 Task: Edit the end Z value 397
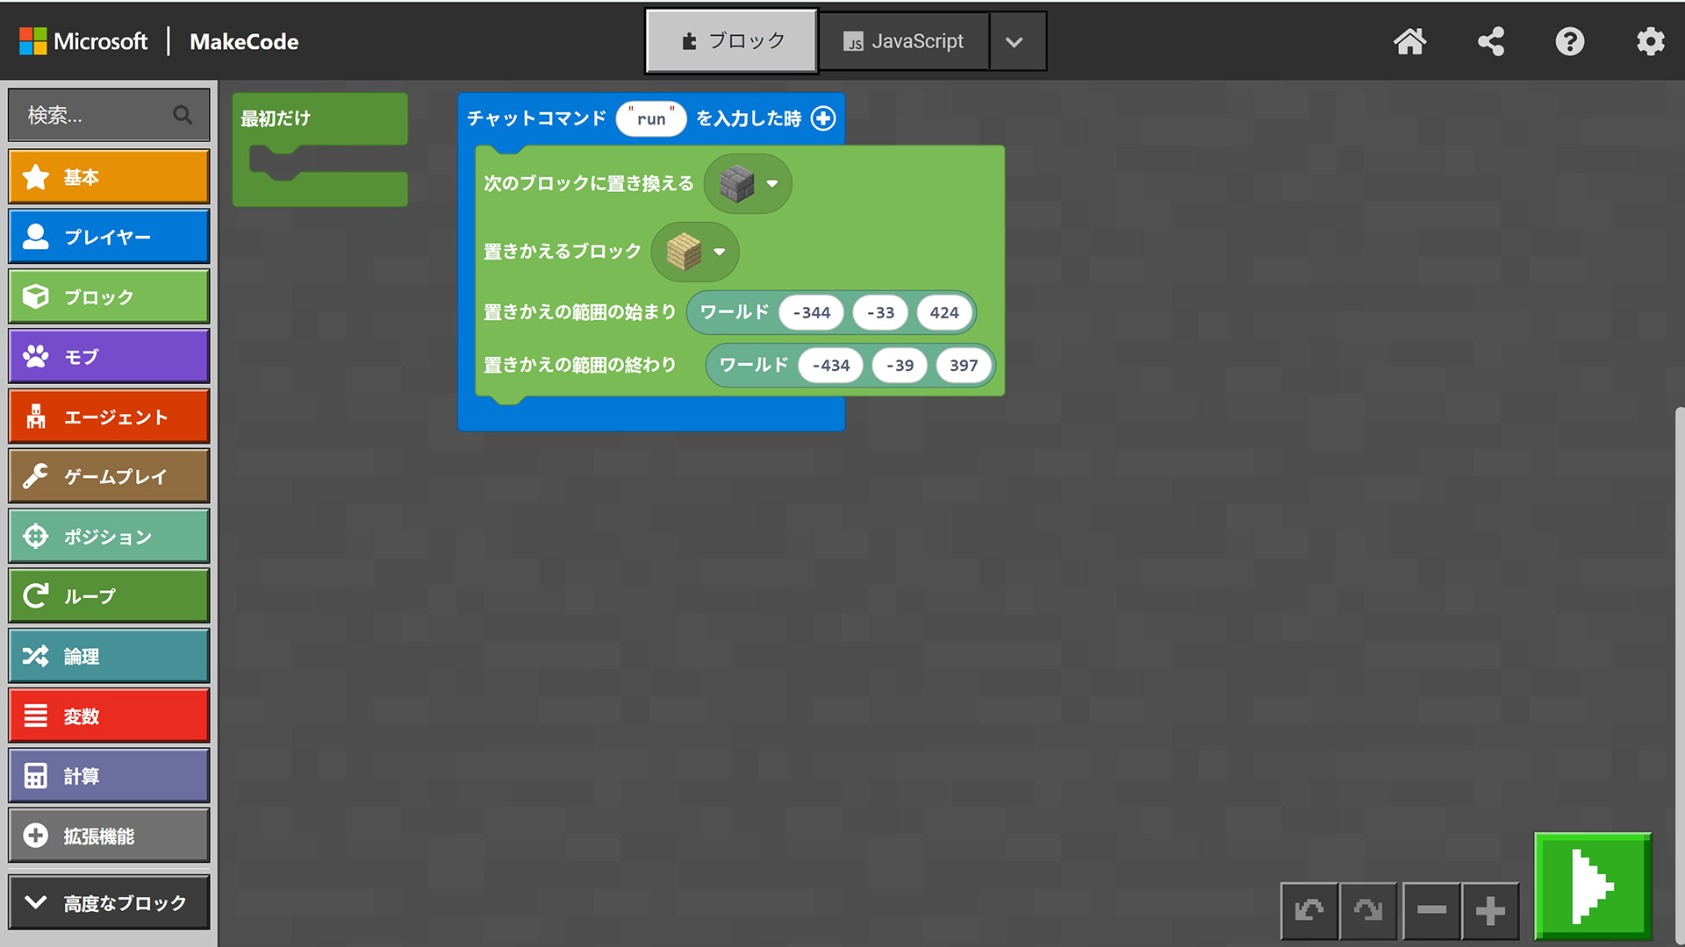point(964,365)
